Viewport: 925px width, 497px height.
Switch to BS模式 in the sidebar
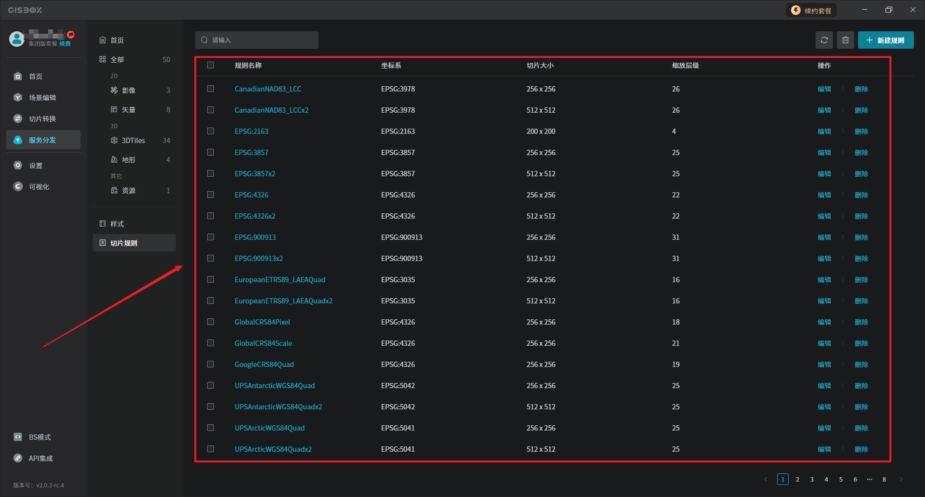click(x=39, y=437)
